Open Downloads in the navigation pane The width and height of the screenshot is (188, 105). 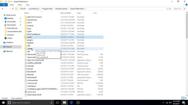[x=11, y=22]
